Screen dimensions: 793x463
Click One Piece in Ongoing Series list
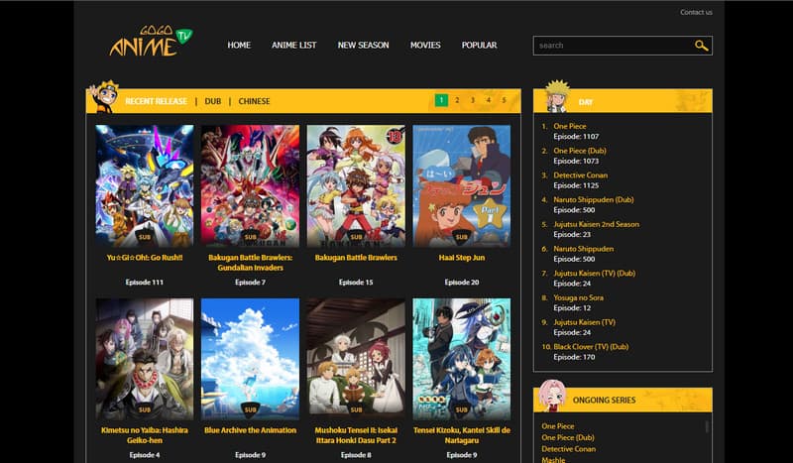pos(558,426)
